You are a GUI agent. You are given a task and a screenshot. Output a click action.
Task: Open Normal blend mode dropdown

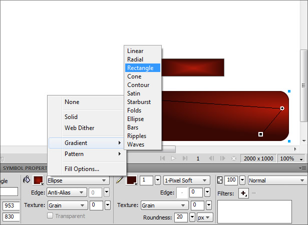(277, 180)
